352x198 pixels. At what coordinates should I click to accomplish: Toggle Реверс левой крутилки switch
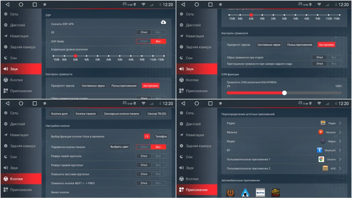point(151,156)
